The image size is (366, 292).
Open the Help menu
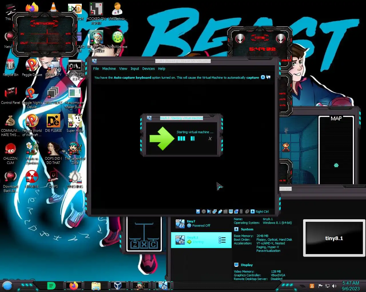(x=162, y=69)
